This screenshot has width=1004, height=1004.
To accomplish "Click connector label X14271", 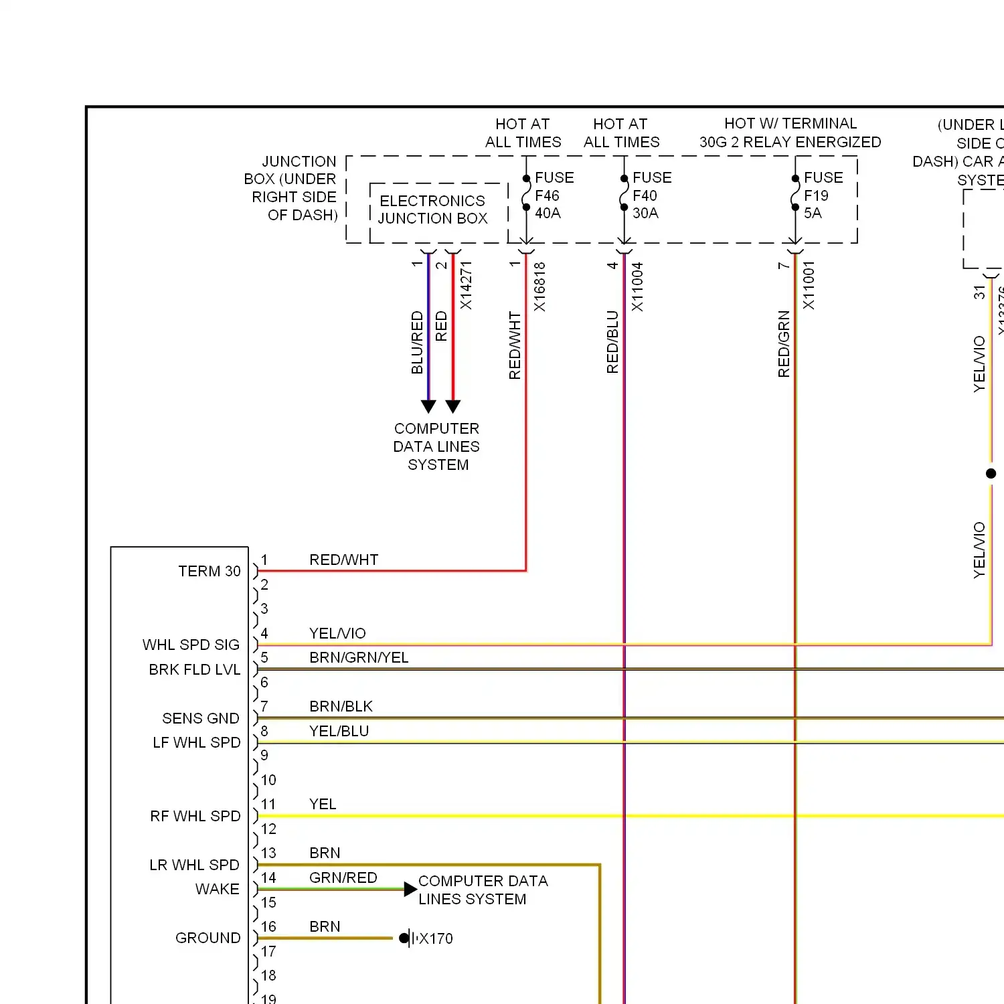I will (x=466, y=285).
